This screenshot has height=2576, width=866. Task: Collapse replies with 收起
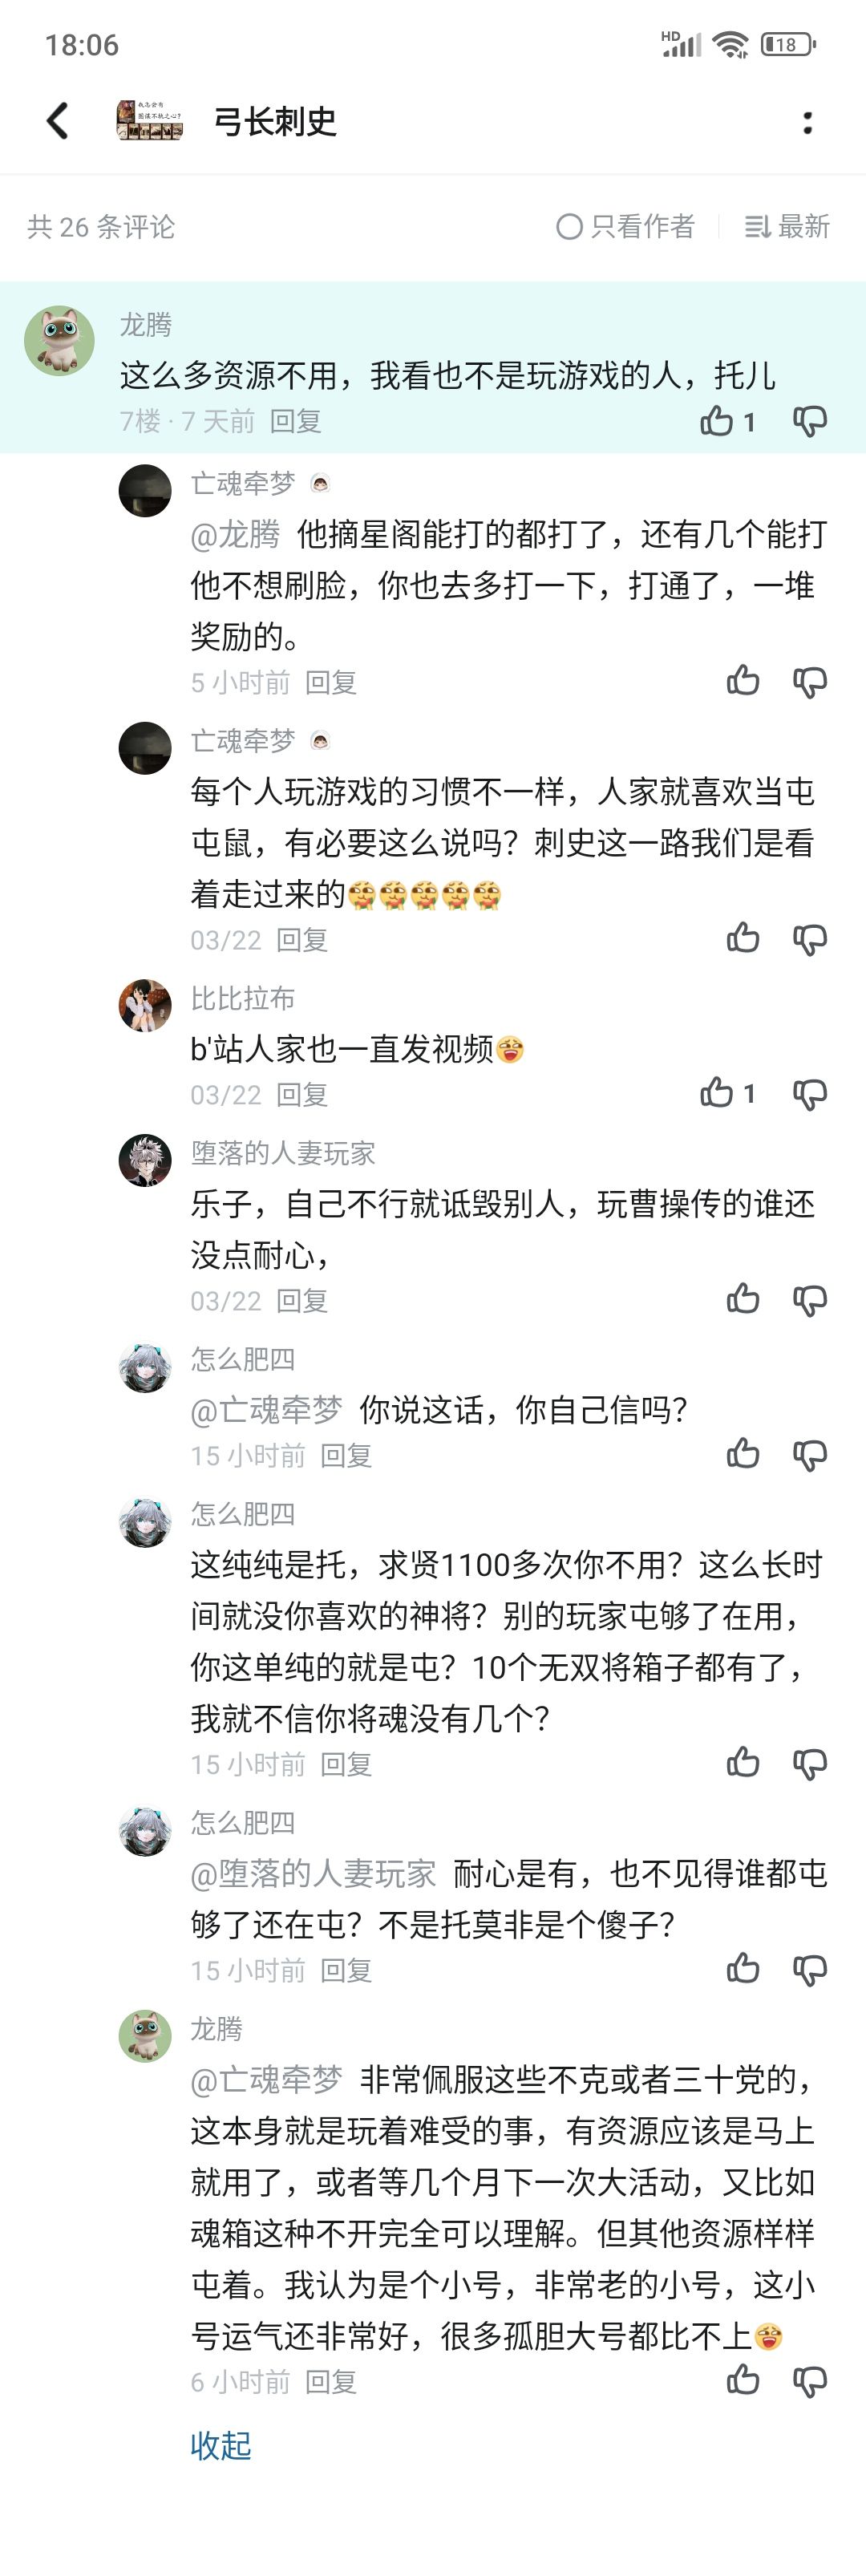pos(221,2445)
